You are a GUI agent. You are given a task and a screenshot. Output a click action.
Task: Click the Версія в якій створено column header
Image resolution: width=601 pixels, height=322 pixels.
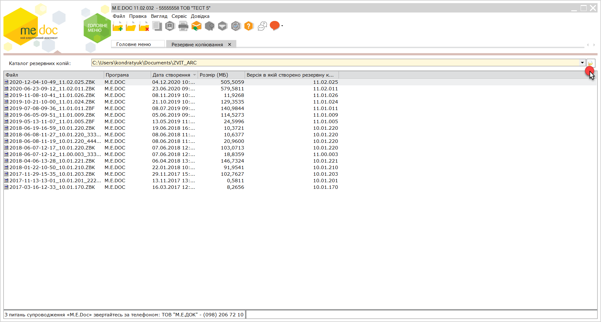click(x=291, y=75)
